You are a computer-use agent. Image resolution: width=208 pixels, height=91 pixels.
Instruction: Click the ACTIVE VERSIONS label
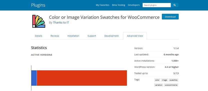(42, 55)
